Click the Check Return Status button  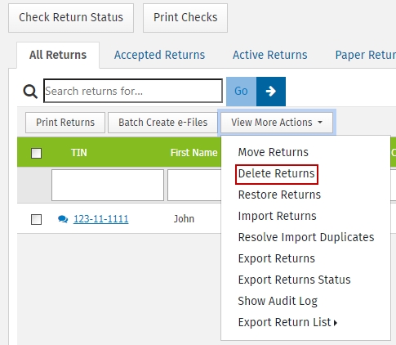pos(71,18)
